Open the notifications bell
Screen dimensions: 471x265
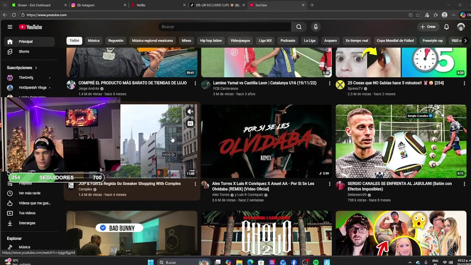point(446,27)
